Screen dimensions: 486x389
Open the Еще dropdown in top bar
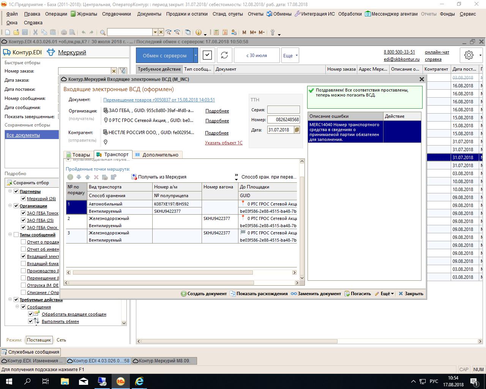click(290, 55)
